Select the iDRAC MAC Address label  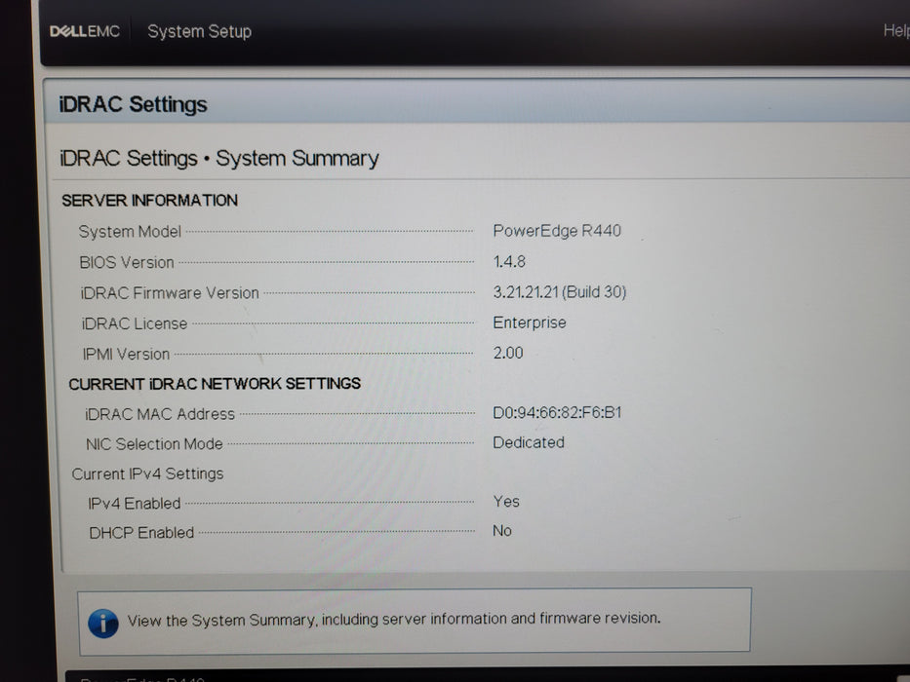pos(160,414)
